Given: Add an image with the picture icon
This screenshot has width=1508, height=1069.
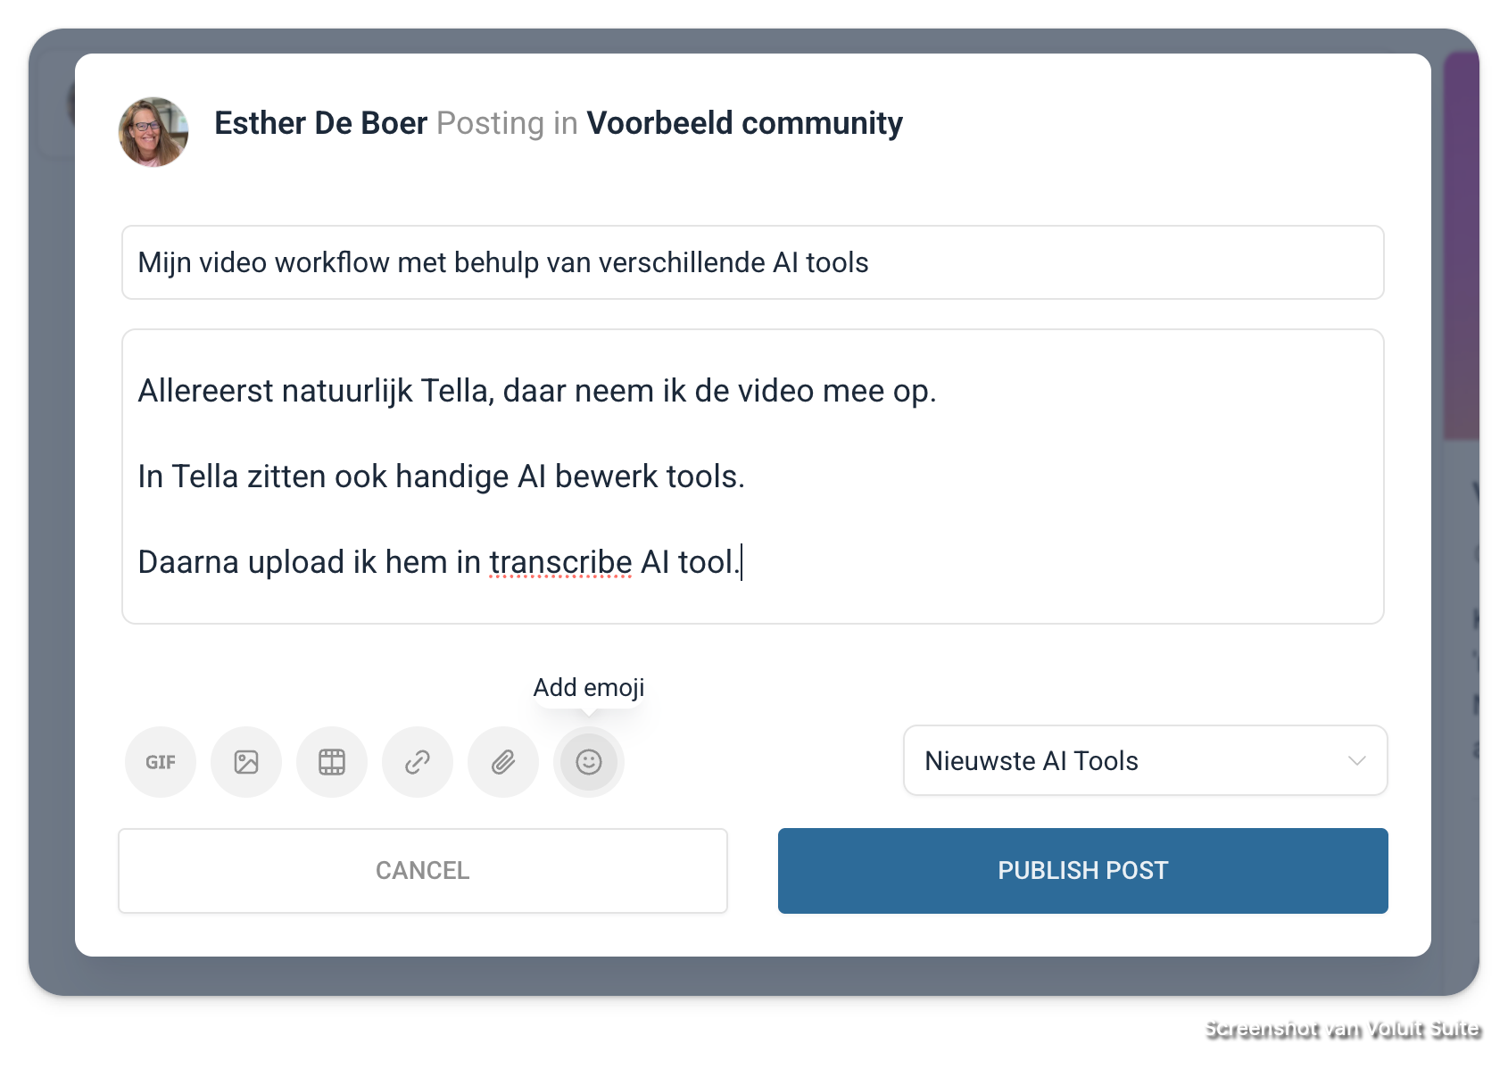Looking at the screenshot, I should tap(246, 762).
